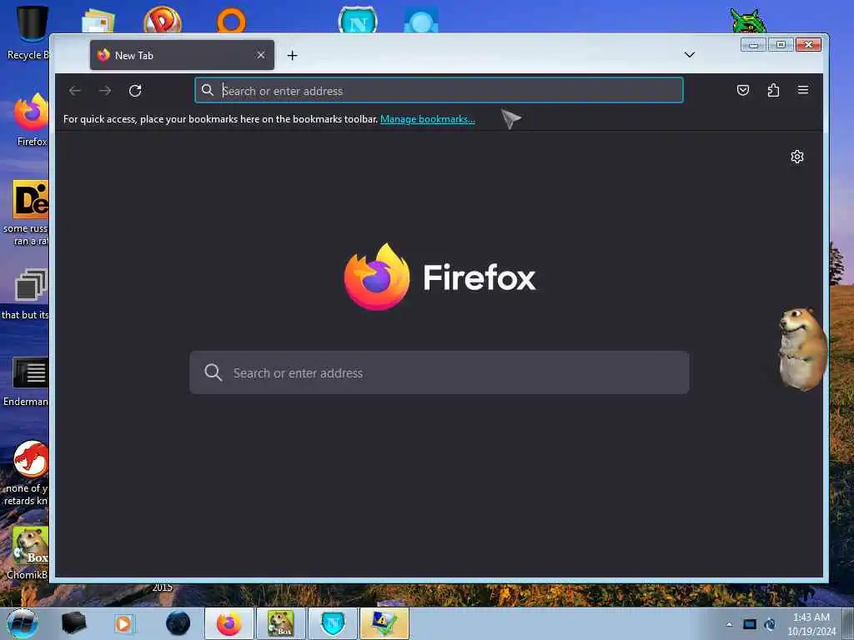Open the yellow warning picture taskbar button

click(384, 623)
